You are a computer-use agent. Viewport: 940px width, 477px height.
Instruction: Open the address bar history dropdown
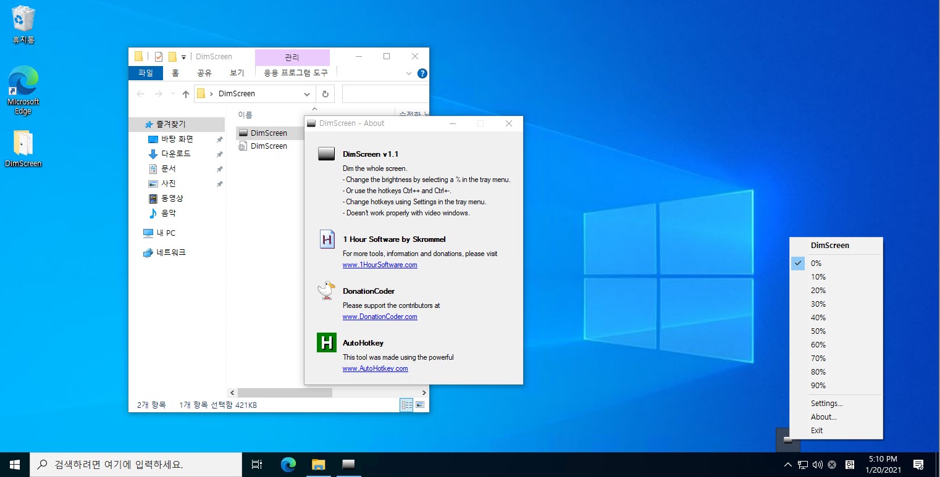click(x=307, y=94)
